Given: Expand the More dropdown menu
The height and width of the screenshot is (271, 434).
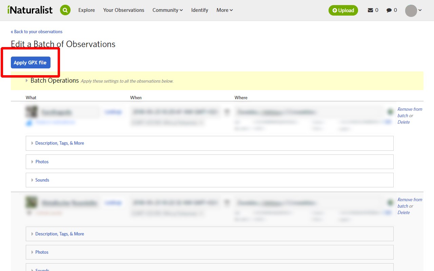Looking at the screenshot, I should pyautogui.click(x=224, y=10).
